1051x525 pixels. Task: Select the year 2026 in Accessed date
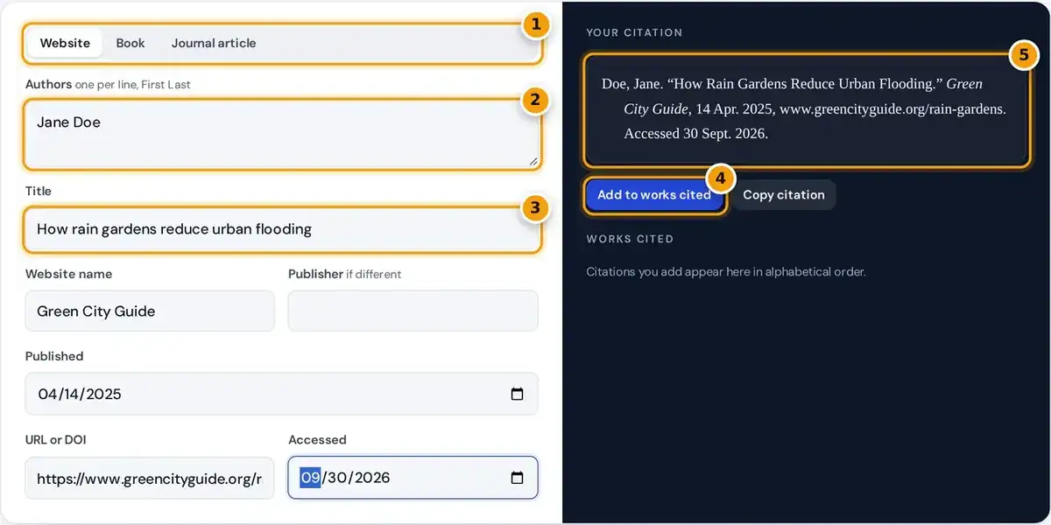pos(371,478)
